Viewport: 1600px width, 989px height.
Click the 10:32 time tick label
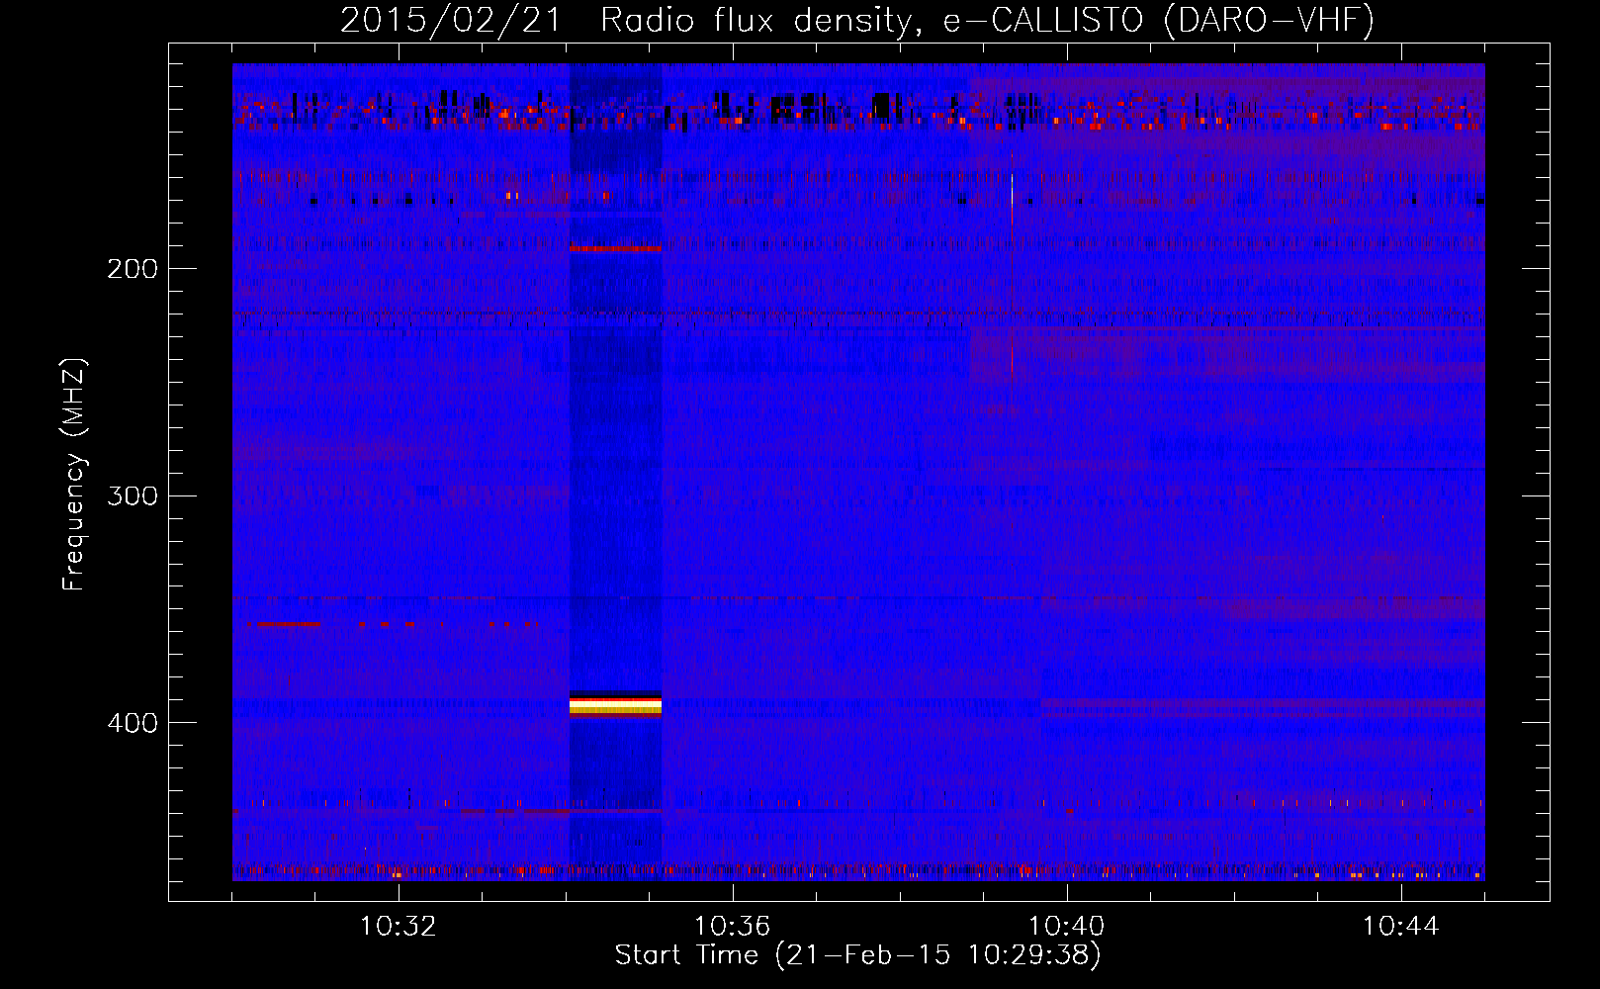[x=399, y=927]
